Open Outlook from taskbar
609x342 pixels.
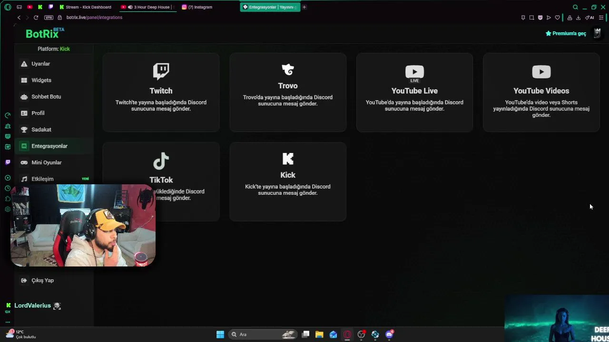click(x=333, y=334)
